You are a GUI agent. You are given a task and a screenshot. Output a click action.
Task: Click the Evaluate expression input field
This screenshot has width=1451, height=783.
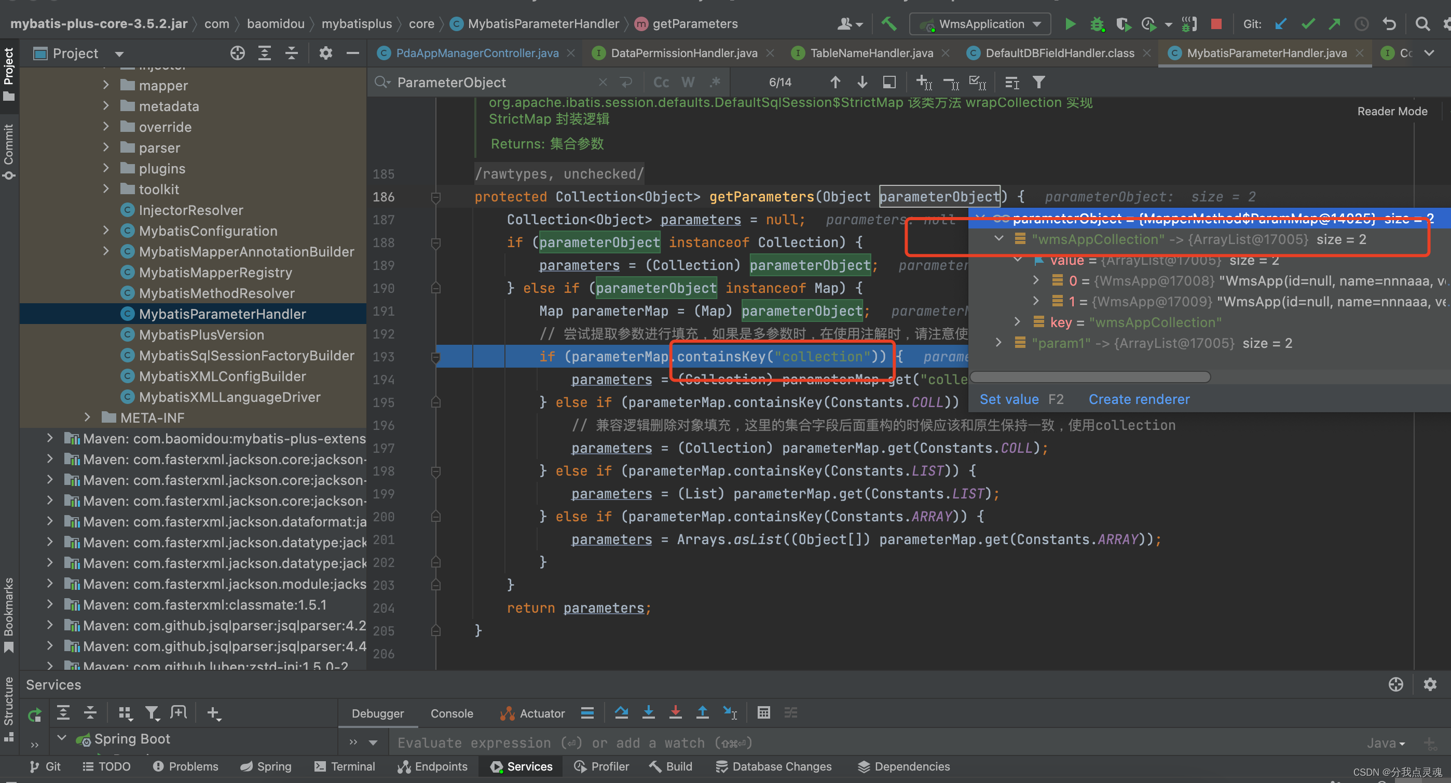[563, 743]
